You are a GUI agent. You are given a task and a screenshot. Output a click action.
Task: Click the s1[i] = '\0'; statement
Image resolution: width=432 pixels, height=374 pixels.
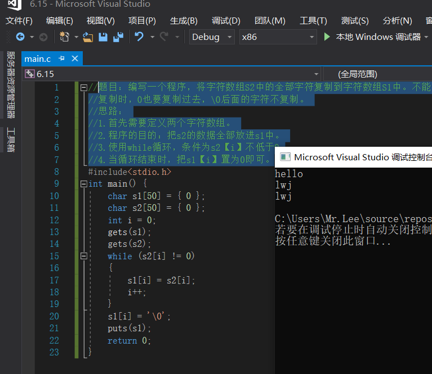tap(139, 316)
